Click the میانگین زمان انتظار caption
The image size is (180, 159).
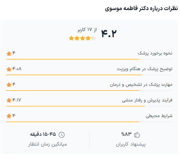coord(48,144)
